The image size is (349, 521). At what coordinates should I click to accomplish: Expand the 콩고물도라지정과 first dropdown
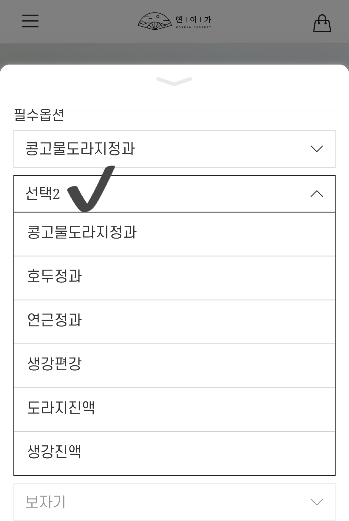(174, 149)
